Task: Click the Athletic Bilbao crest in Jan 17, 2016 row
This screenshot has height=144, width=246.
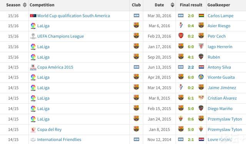Action: point(201,46)
